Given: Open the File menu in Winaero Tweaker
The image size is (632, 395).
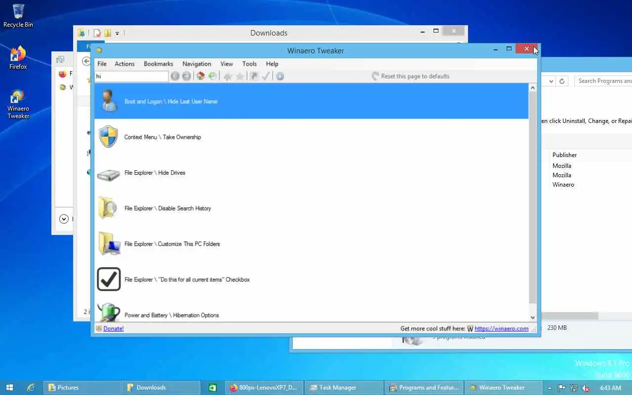Looking at the screenshot, I should 102,64.
